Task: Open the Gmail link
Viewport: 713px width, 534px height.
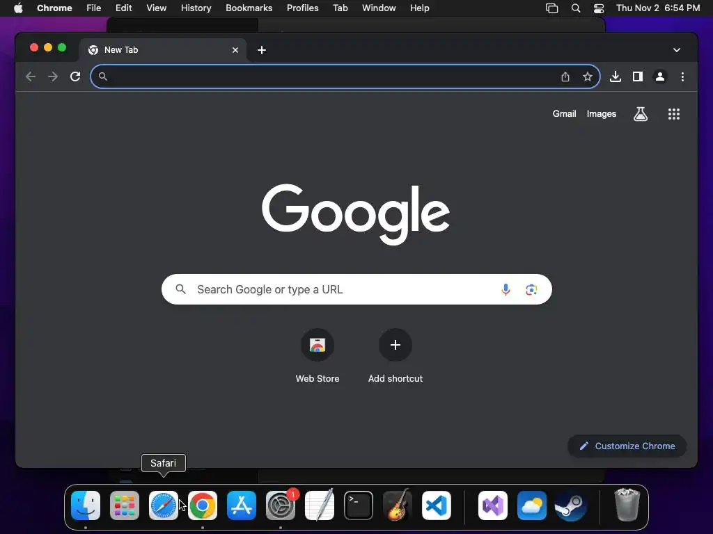Action: tap(564, 114)
